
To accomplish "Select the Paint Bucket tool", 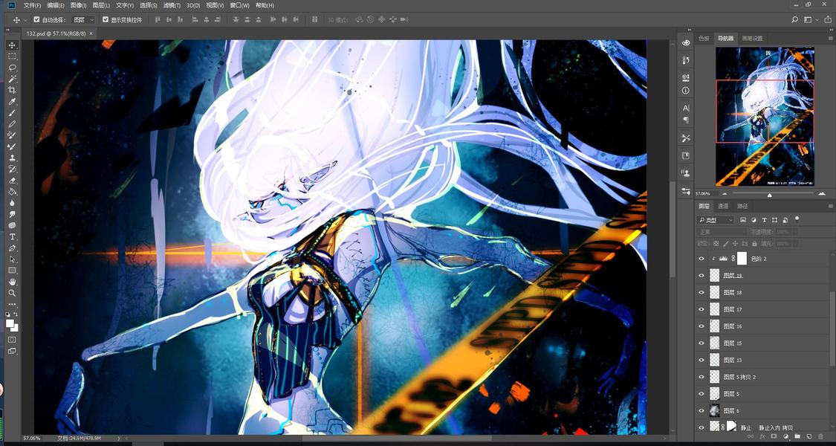I will click(13, 192).
